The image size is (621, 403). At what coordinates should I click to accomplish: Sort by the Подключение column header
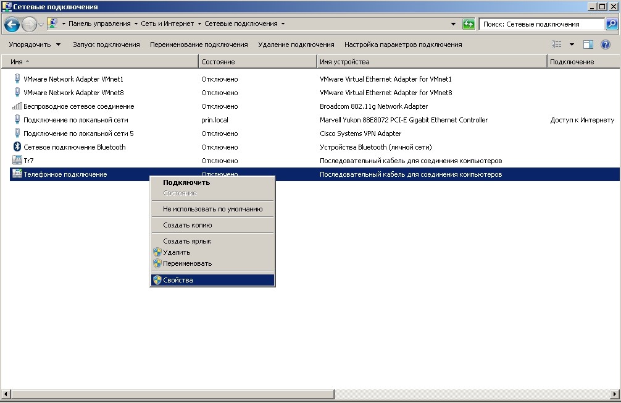click(x=584, y=61)
